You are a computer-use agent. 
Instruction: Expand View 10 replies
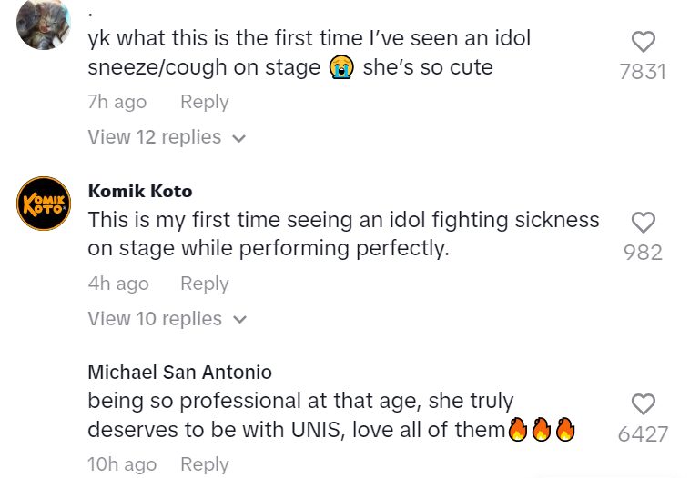coord(155,320)
